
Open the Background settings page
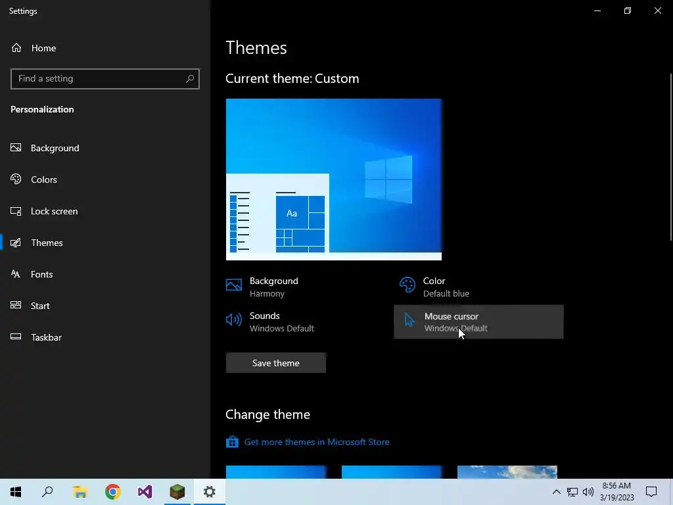pyautogui.click(x=105, y=148)
